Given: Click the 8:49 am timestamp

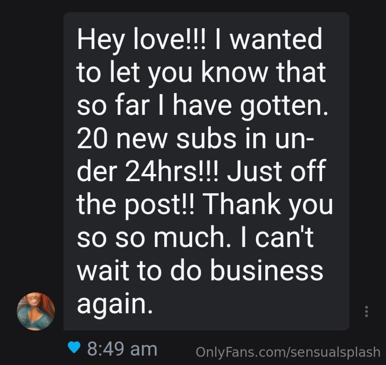Looking at the screenshot, I should pos(122,348).
